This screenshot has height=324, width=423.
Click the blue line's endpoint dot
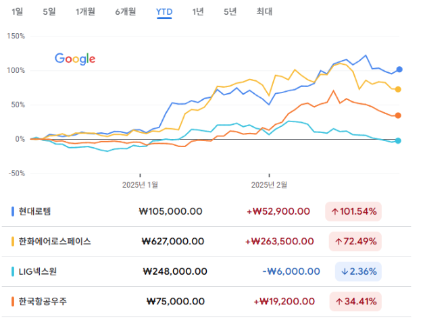pos(399,70)
